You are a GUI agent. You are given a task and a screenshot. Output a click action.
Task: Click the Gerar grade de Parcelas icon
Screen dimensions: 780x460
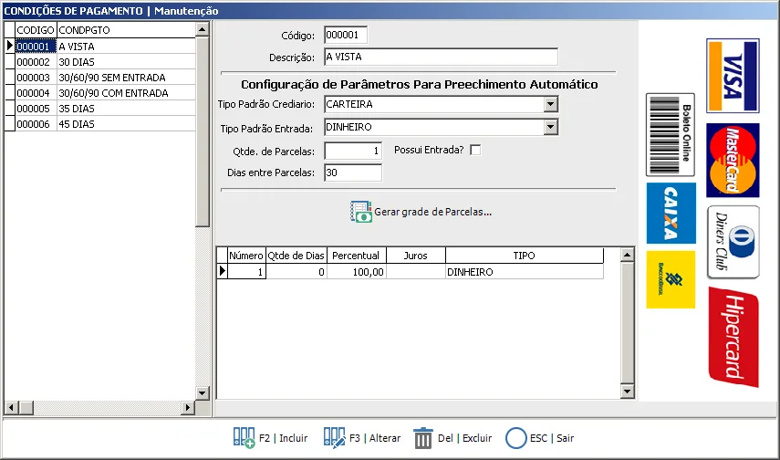[360, 212]
